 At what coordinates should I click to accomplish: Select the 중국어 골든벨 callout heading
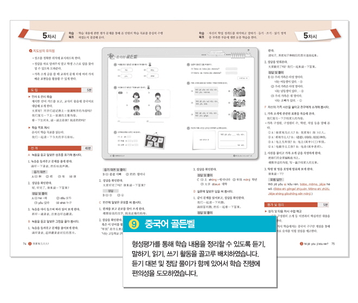pyautogui.click(x=170, y=224)
